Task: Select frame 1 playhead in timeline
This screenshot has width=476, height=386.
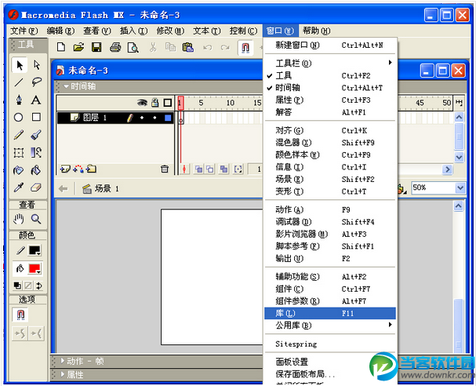Action: click(180, 103)
